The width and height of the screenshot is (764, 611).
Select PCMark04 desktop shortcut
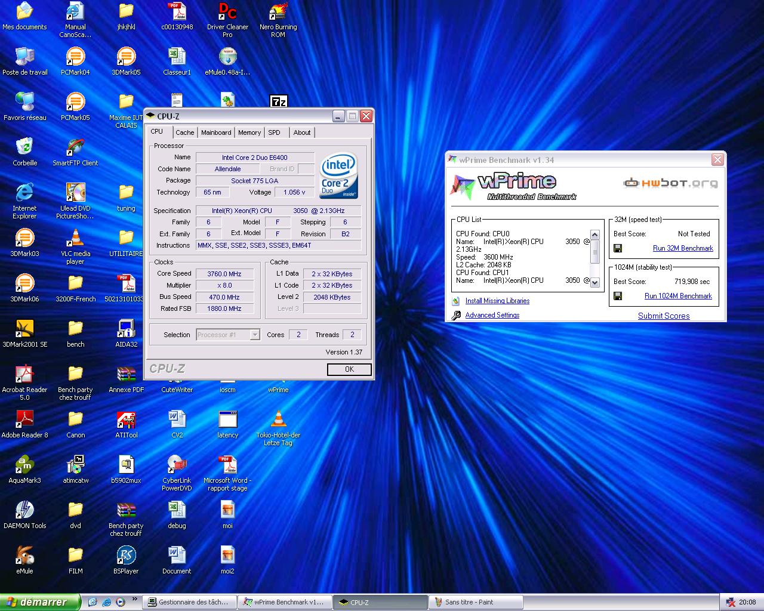point(75,61)
